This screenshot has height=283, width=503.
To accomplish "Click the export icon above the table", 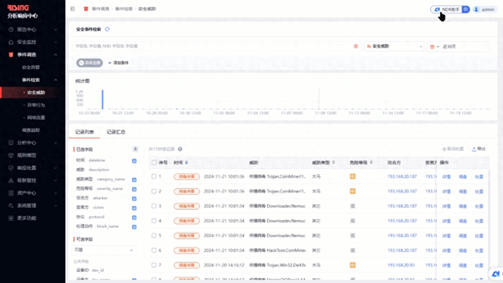I will point(474,149).
